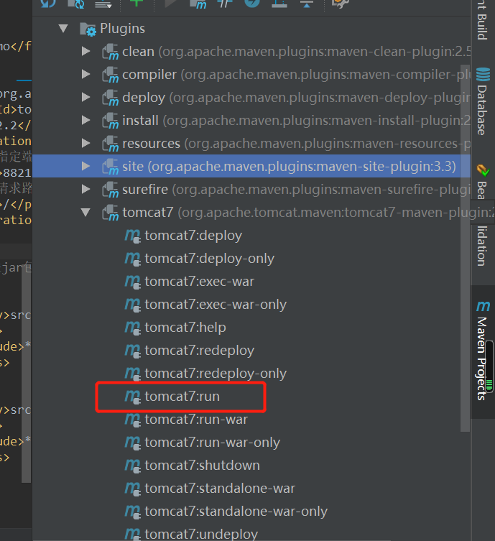Click the Database panel cylinder icon
Screen dimensions: 495x541
click(x=483, y=74)
